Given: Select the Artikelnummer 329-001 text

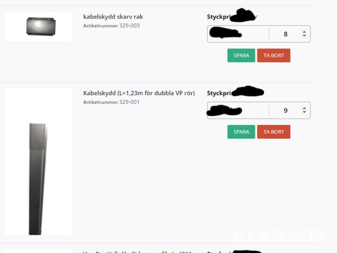Looking at the screenshot, I should (x=111, y=102).
